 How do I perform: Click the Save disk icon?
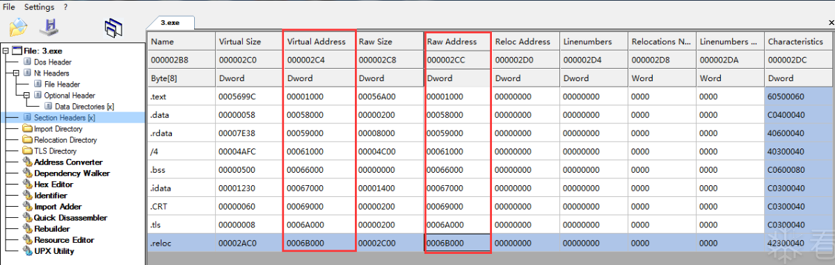(x=49, y=27)
